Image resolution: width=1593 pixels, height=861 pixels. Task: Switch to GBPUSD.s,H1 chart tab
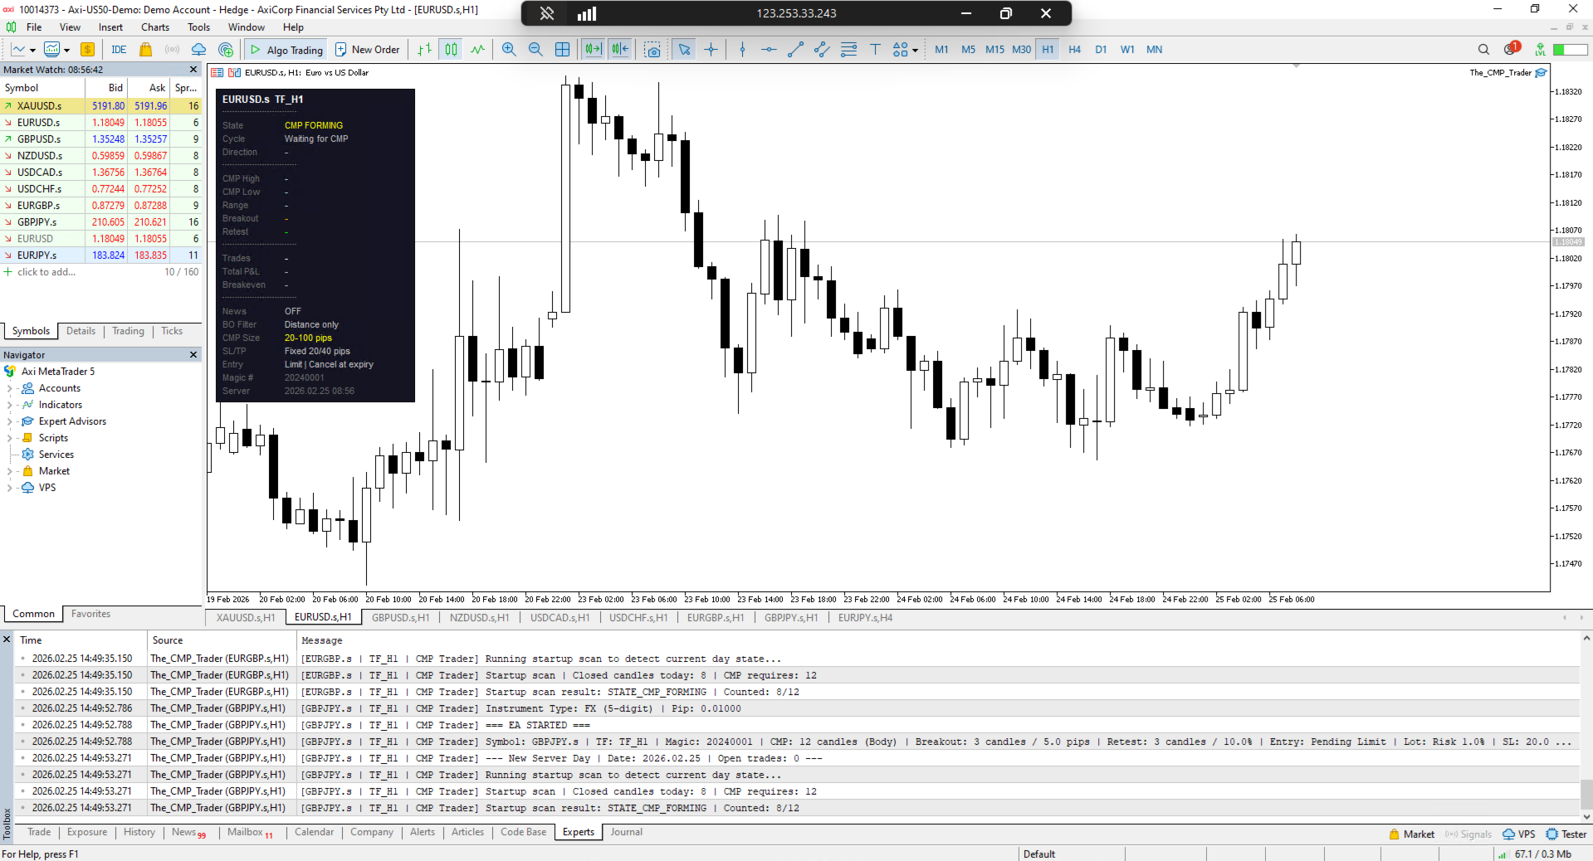click(400, 617)
